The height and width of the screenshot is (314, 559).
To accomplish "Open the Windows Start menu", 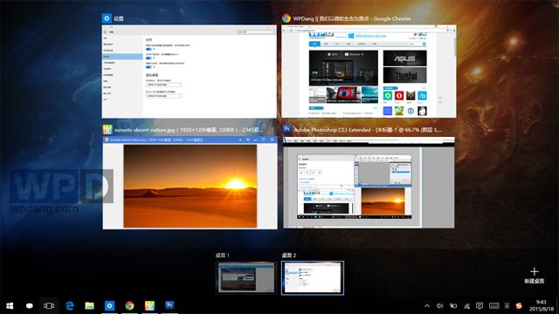I will coord(10,305).
